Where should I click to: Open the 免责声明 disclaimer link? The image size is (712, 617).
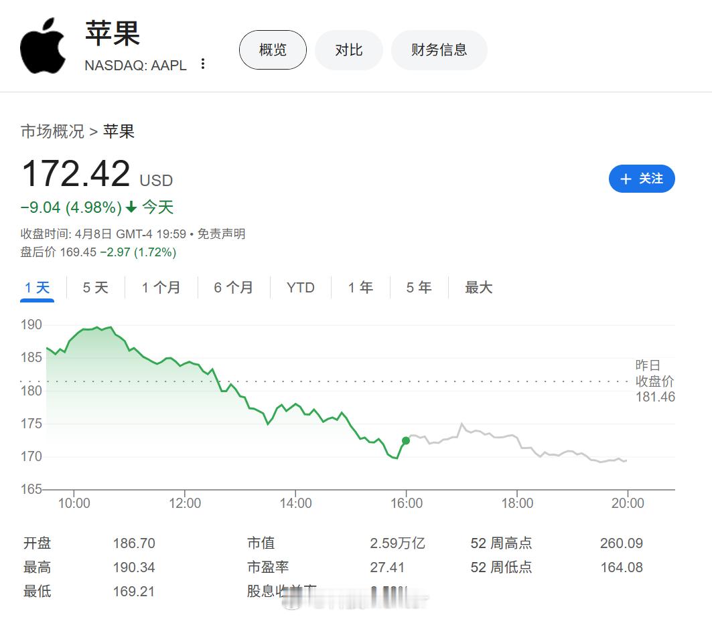(221, 234)
